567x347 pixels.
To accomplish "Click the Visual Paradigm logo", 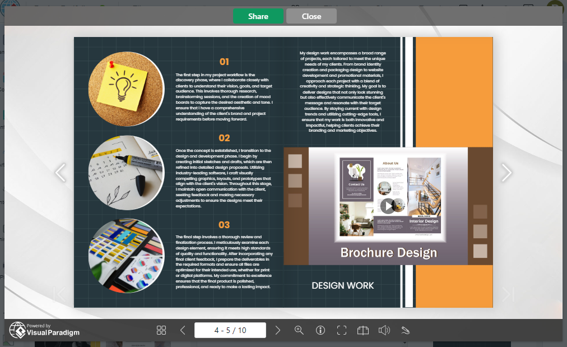I will pos(45,330).
